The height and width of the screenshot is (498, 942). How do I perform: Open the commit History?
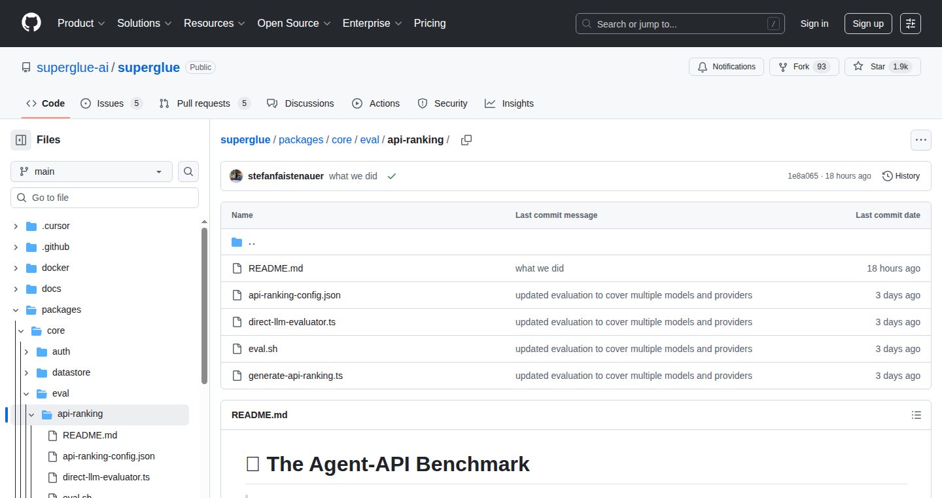tap(901, 176)
